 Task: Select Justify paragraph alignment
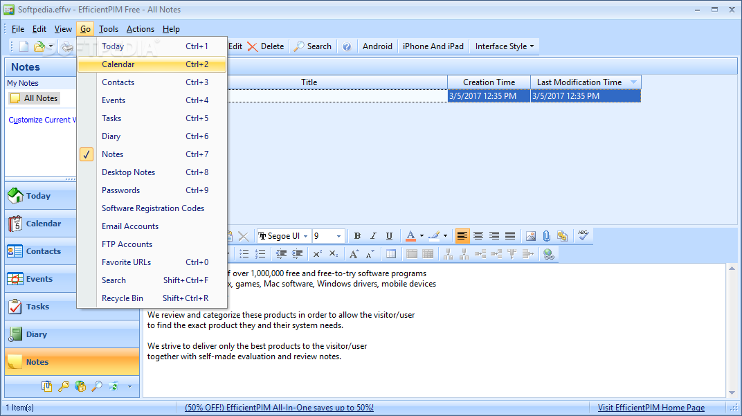510,235
